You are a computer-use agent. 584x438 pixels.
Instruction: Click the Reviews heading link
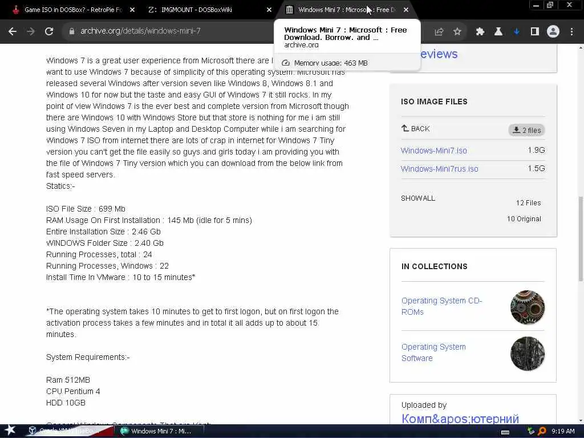439,54
